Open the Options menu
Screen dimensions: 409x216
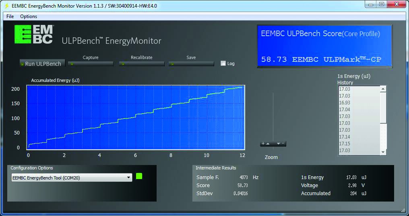pyautogui.click(x=29, y=16)
